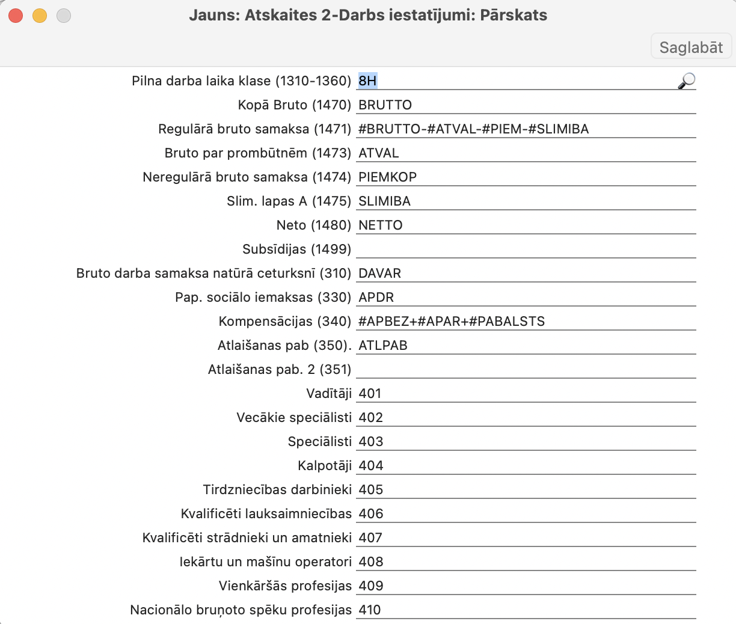The width and height of the screenshot is (736, 624).
Task: Focus the Nacionālo bruņoto spēku profesijas field
Action: tap(526, 610)
